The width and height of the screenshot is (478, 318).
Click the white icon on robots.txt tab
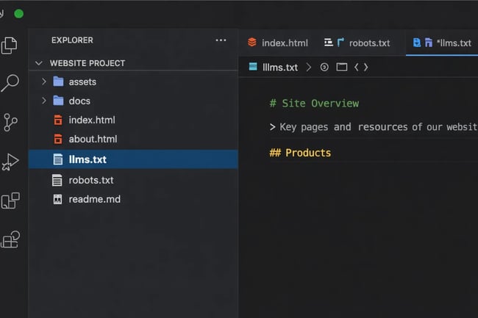328,43
